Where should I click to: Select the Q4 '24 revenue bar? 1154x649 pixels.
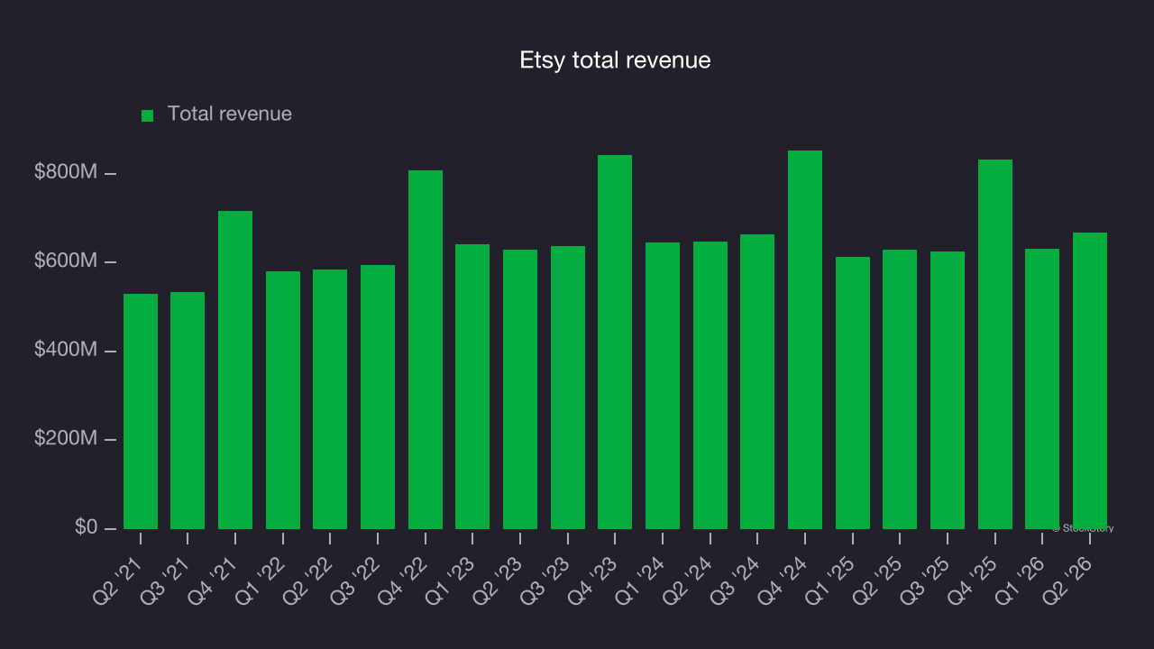click(x=805, y=340)
